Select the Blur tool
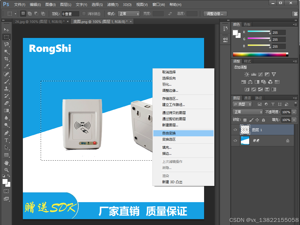 coord(6,118)
